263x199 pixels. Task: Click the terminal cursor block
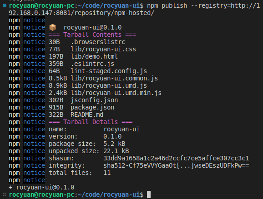(x=149, y=194)
